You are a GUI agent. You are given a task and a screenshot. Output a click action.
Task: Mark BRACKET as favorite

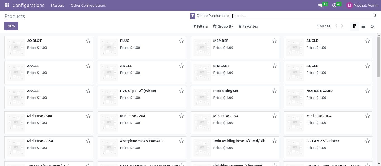(x=274, y=66)
